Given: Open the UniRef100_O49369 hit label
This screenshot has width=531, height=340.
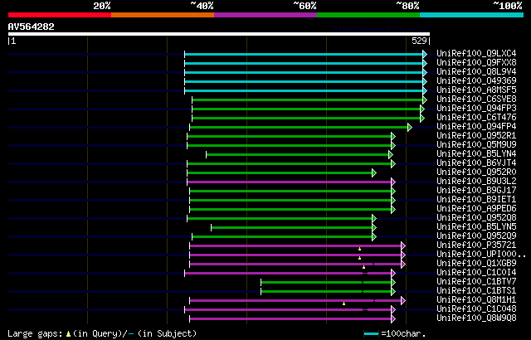Looking at the screenshot, I should [476, 80].
